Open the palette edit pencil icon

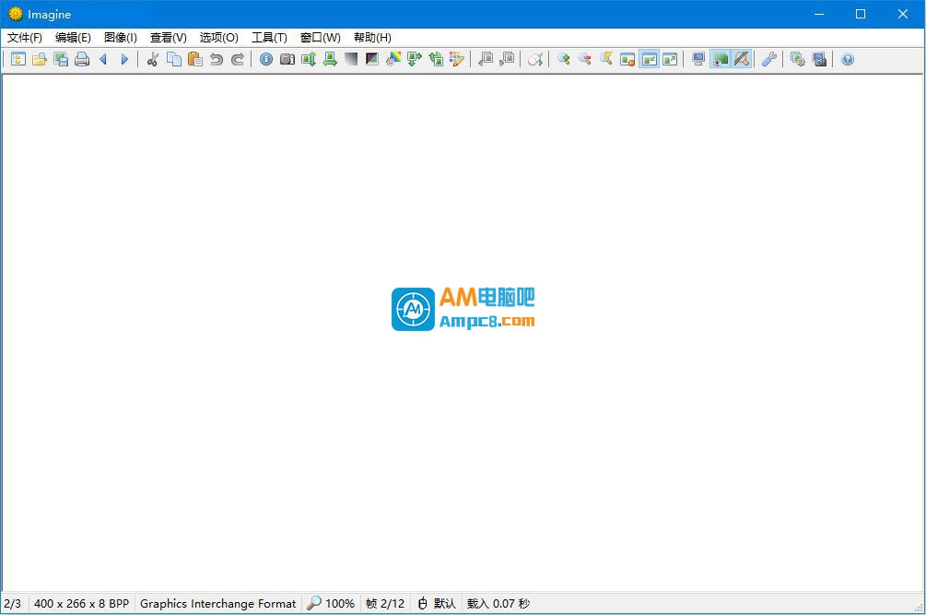coord(458,59)
